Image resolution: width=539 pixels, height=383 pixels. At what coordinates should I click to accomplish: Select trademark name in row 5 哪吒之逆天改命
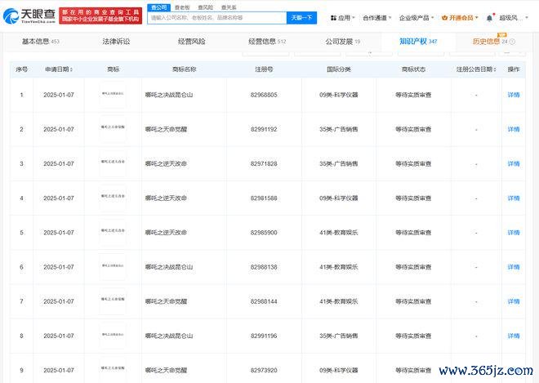coord(166,233)
